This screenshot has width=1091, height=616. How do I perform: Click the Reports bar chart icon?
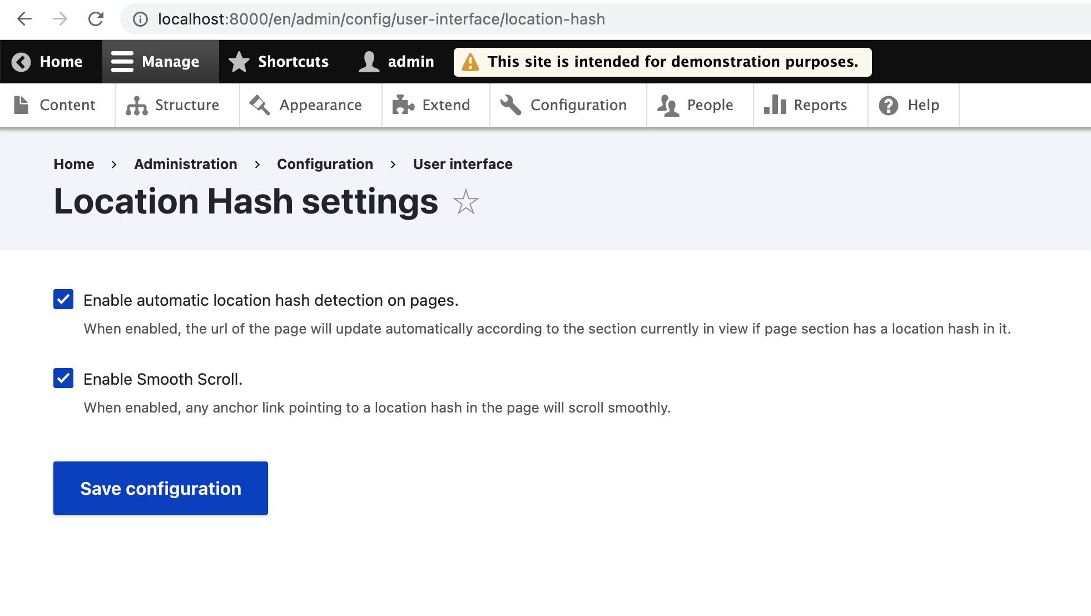click(x=775, y=105)
